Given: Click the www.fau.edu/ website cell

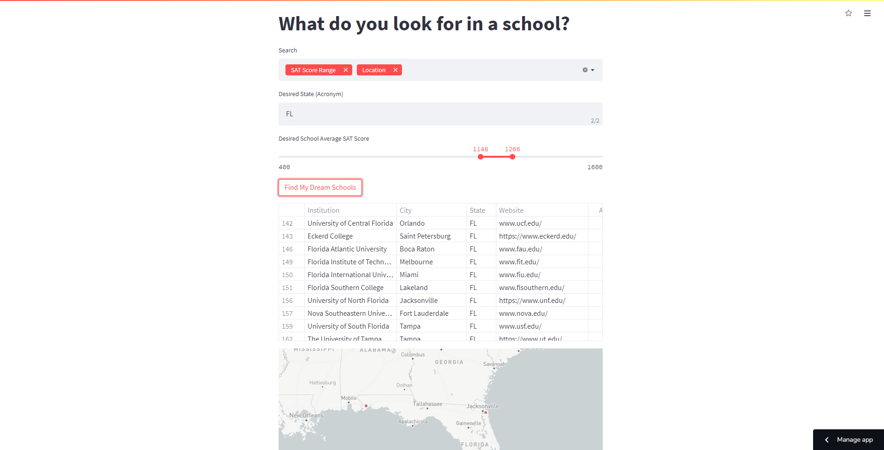Looking at the screenshot, I should tap(542, 249).
